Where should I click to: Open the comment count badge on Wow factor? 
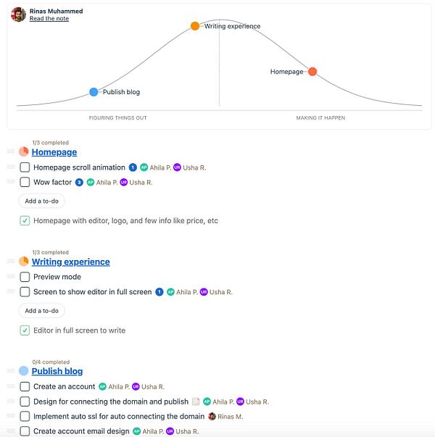click(x=80, y=183)
